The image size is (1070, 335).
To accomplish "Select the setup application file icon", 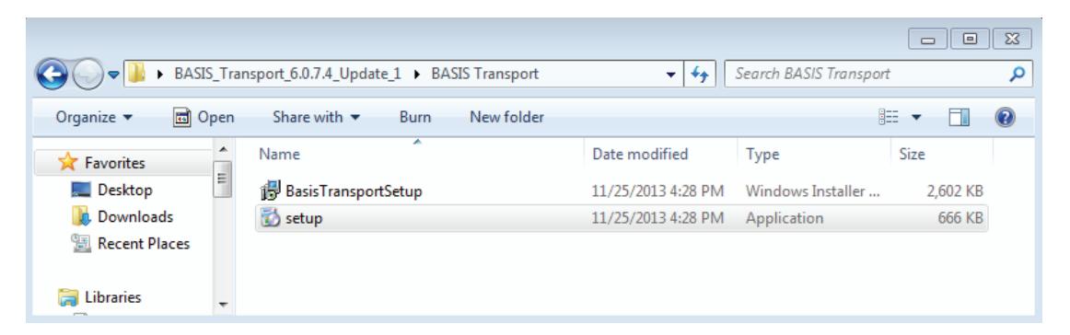I will pos(271,219).
